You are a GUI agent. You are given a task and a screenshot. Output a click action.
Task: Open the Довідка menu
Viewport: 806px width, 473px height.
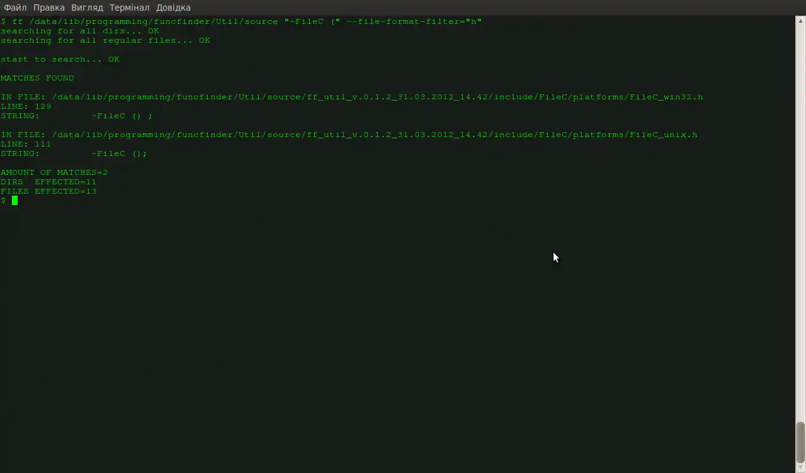(173, 8)
